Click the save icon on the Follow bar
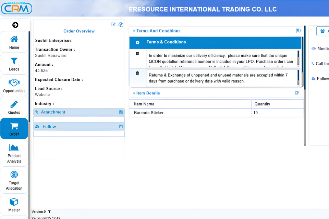Image resolution: width=329 pixels, height=219 pixels. click(121, 127)
